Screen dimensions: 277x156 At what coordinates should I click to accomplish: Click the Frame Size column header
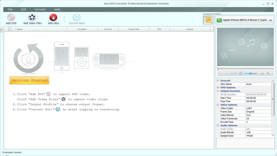[134, 29]
